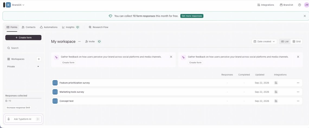Click the premium diamond badge beside Insights
This screenshot has width=309, height=128.
click(78, 27)
